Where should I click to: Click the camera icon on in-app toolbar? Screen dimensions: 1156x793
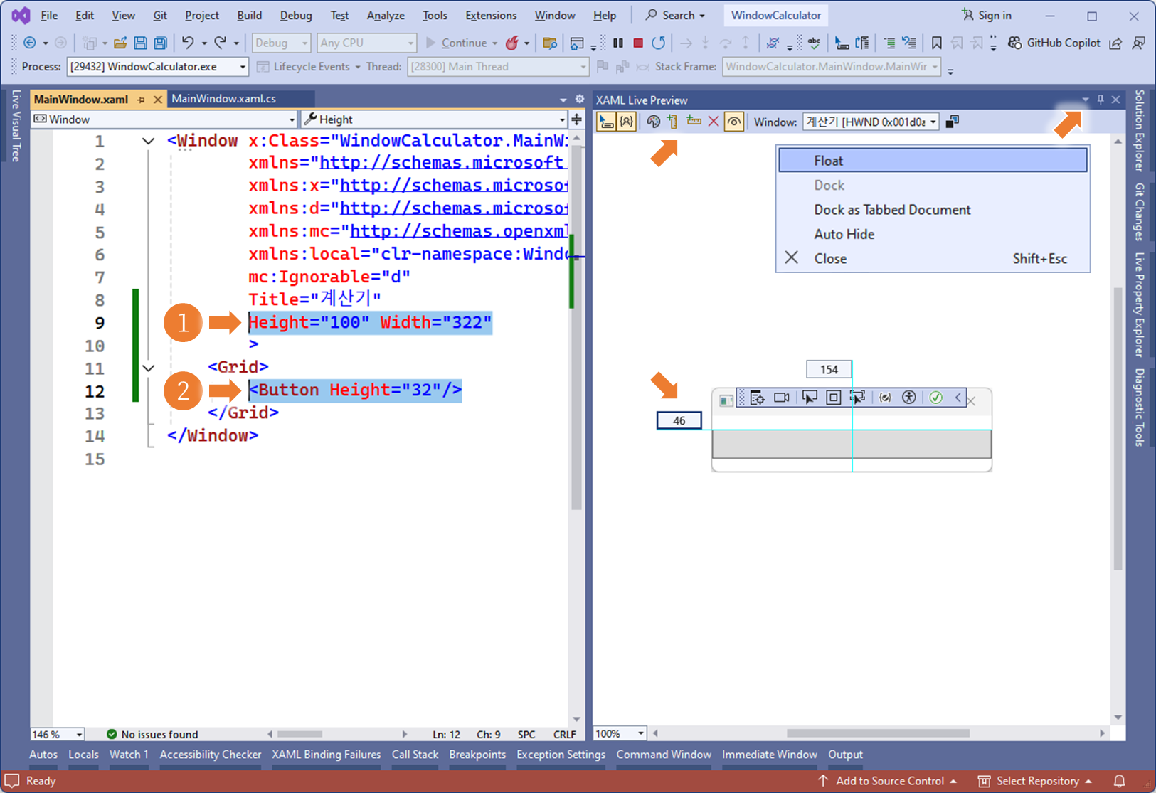(x=781, y=398)
